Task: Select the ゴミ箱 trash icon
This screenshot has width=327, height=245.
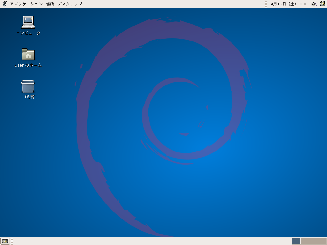Action: click(28, 86)
